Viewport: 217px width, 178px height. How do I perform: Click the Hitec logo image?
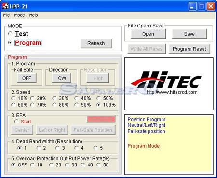166,80
